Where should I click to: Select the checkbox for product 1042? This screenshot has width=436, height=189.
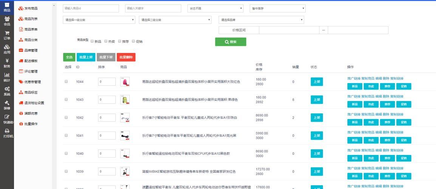coord(66,118)
